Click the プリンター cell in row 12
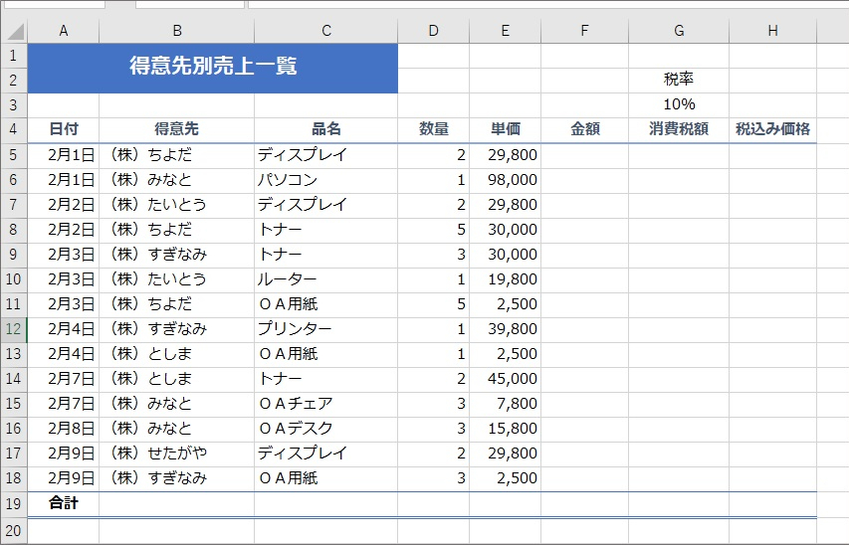 click(325, 329)
